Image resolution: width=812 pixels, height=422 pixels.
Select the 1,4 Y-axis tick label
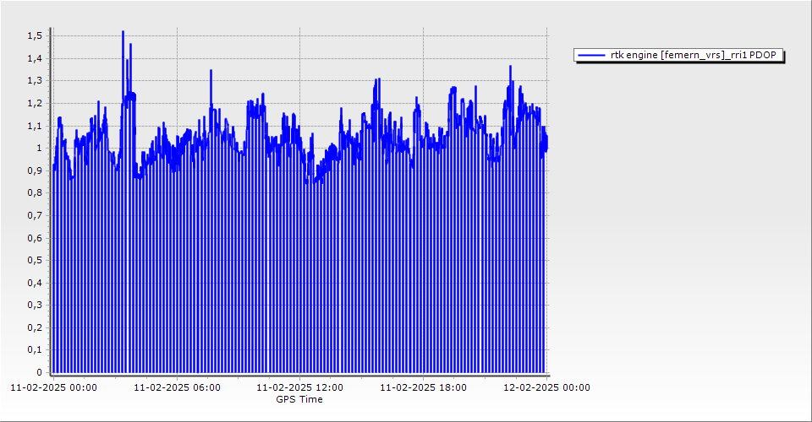[34, 58]
